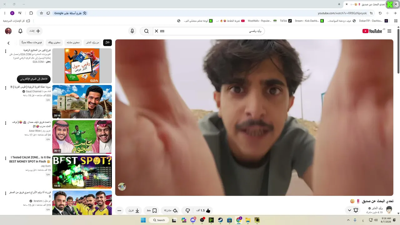Show hidden system tray icons
This screenshot has height=225, width=400.
point(348,220)
